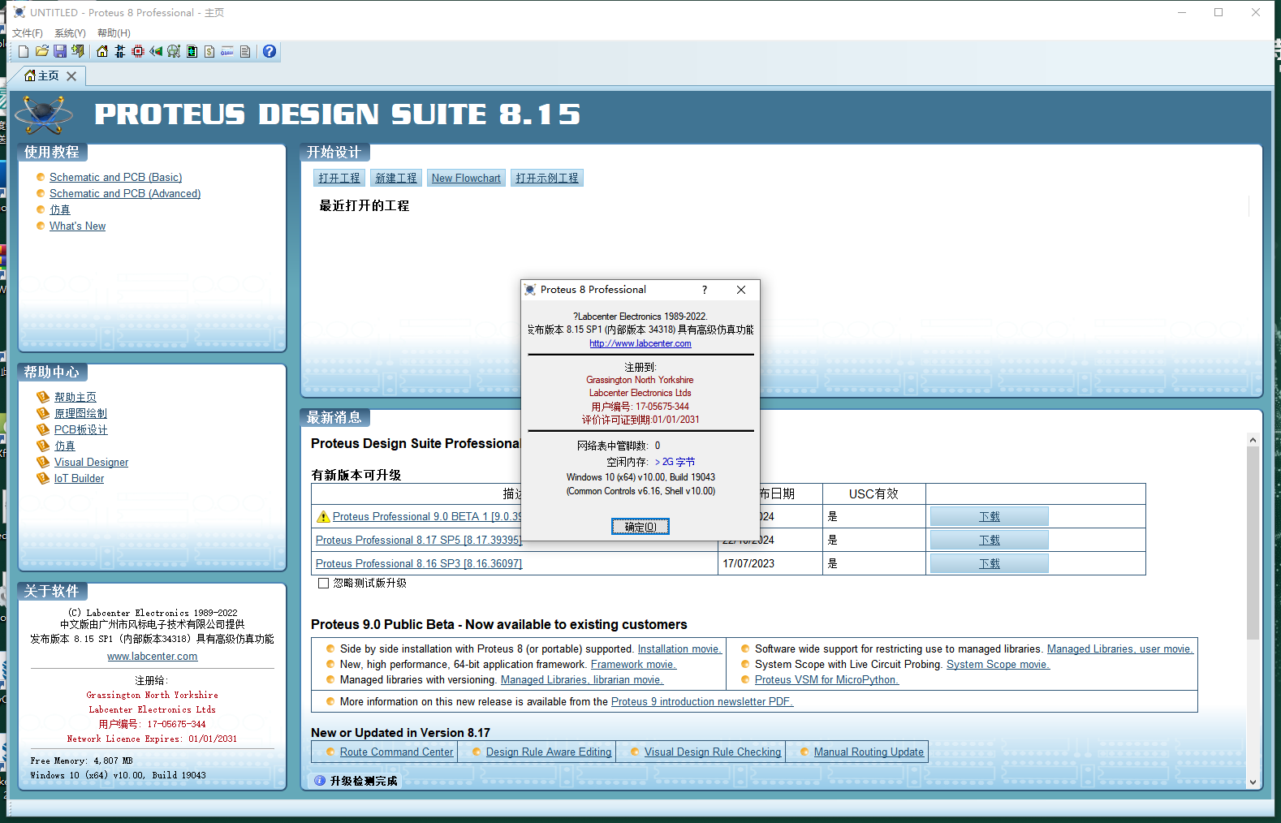Download Proteus Professional 8.16 SP3 row

(x=990, y=563)
